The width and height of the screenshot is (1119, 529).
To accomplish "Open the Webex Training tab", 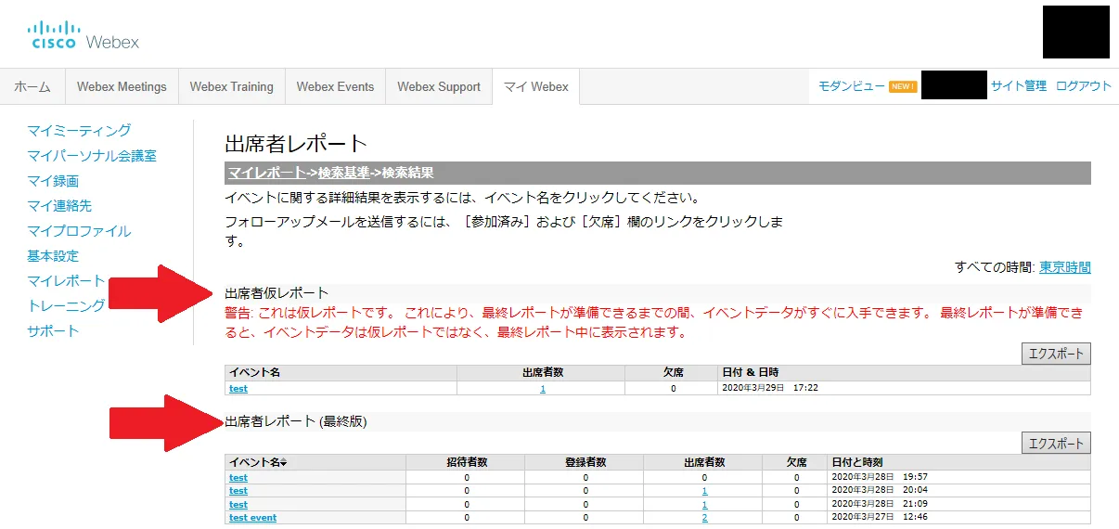I will click(231, 86).
